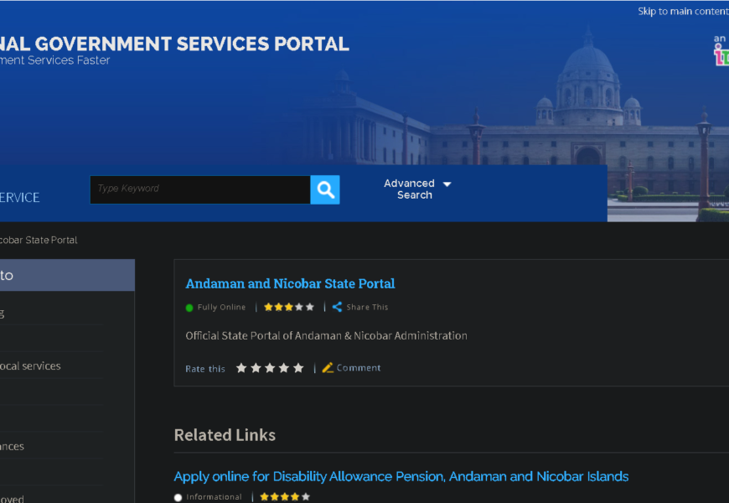Click the Related Links heading
Viewport: 729px width, 503px height.
click(x=225, y=435)
